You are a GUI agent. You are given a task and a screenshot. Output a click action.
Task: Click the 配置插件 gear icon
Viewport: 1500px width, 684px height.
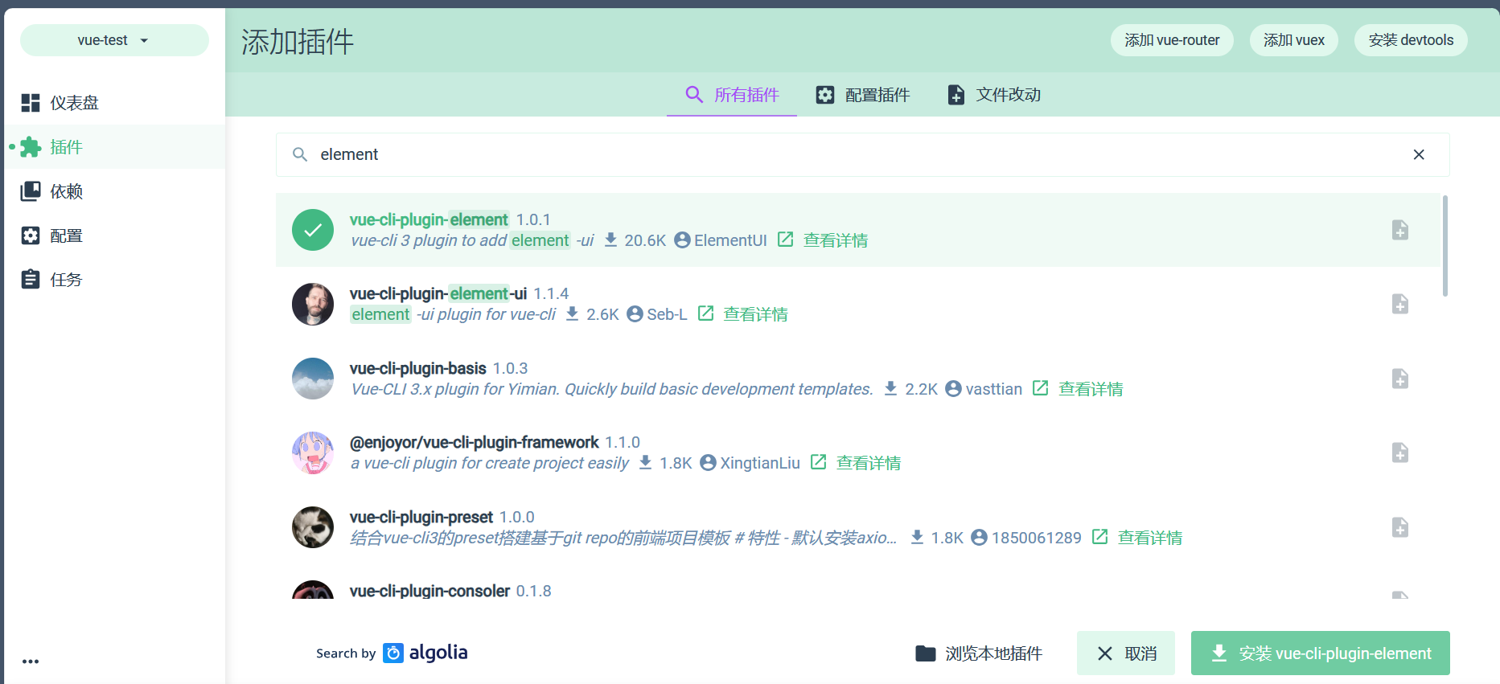click(x=825, y=95)
